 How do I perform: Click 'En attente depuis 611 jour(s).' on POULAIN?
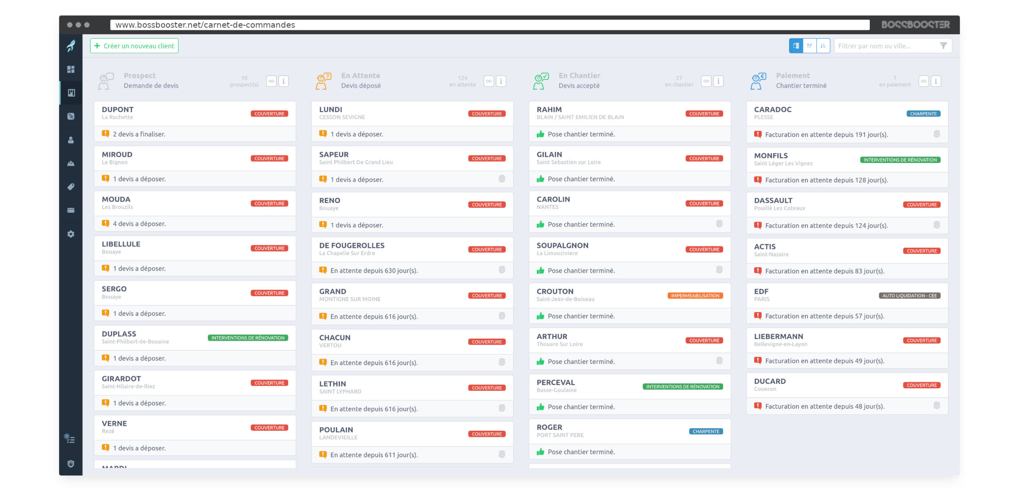(x=374, y=455)
